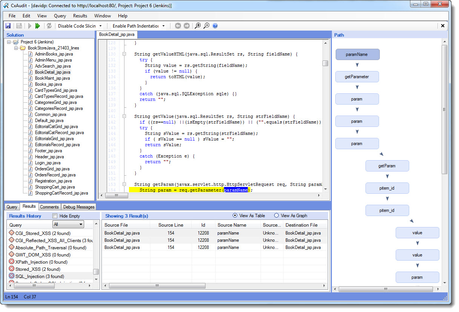
Task: Click the getParameter path node
Action: [x=357, y=77]
